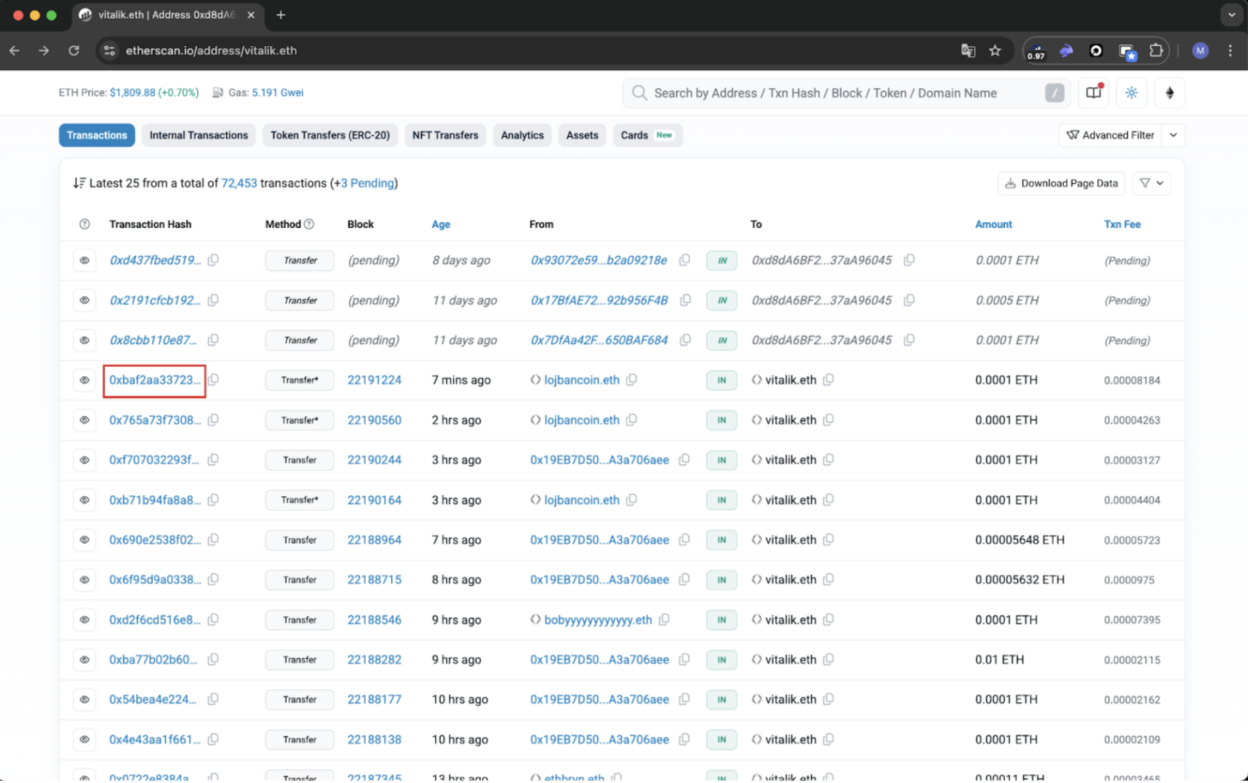
Task: Toggle sort order icon beside Latest 25
Action: (x=79, y=183)
